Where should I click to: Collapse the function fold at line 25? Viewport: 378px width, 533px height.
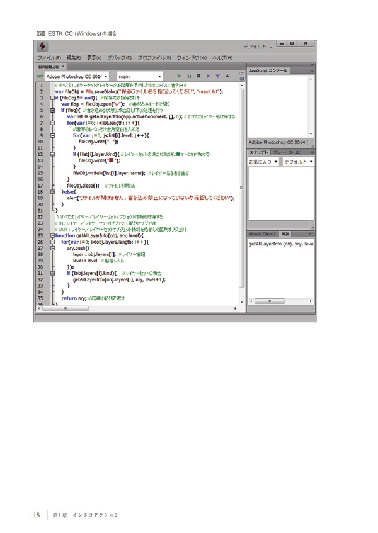(52, 235)
